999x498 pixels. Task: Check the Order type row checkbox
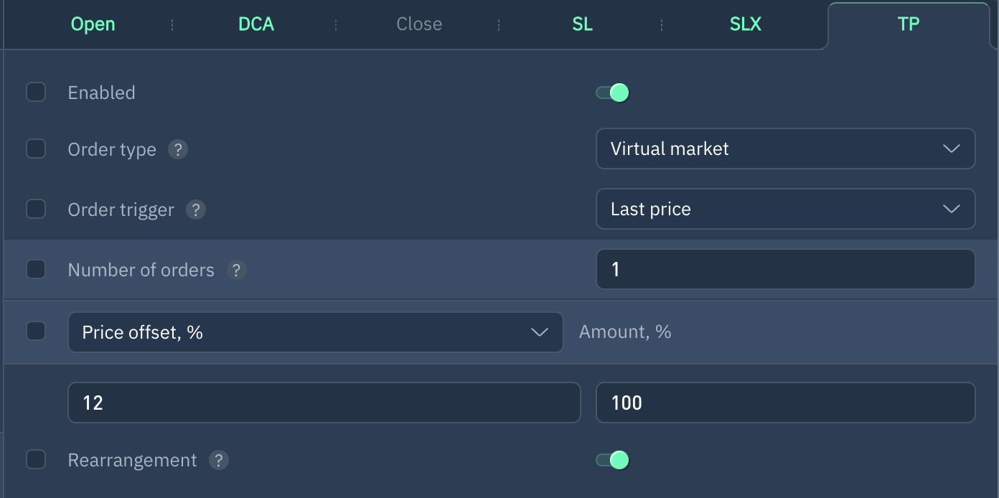(x=36, y=149)
